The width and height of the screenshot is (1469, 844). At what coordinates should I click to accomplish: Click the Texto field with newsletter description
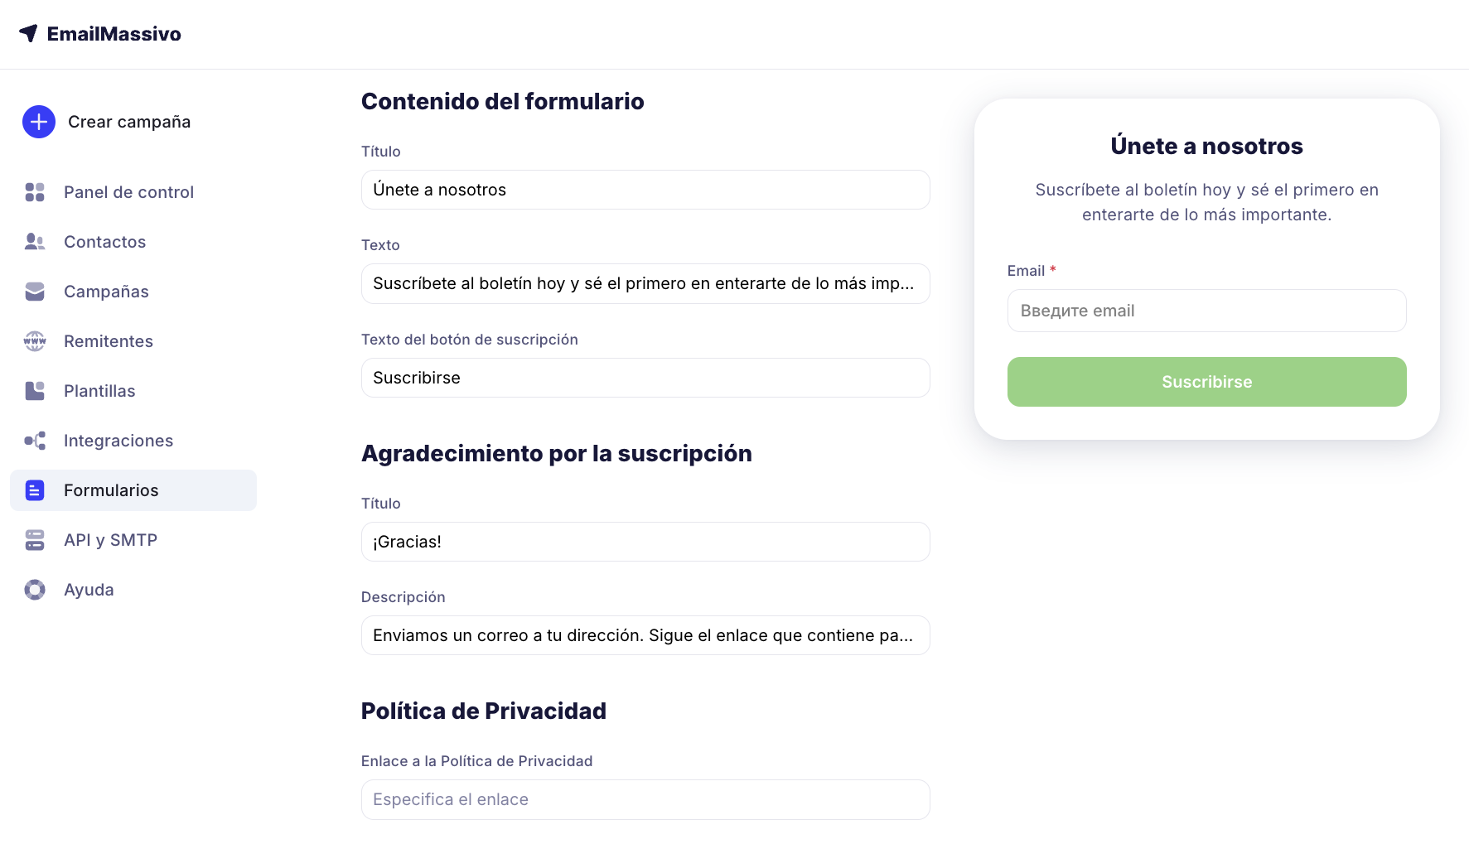(645, 283)
